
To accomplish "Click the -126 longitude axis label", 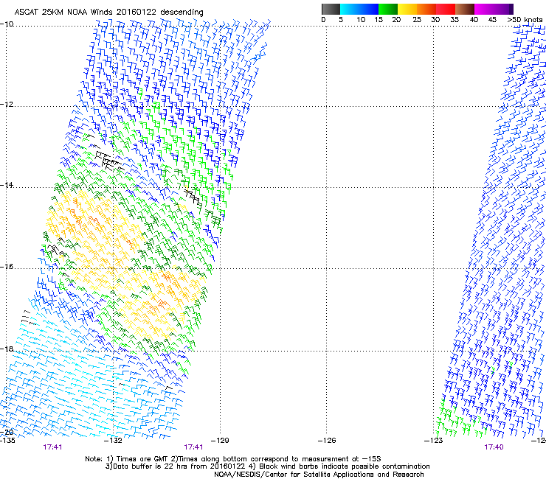I will click(327, 441).
